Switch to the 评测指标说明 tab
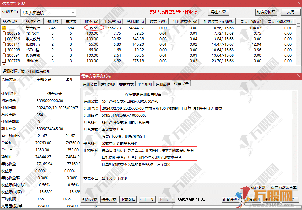The image size is (302, 210). 39,72
